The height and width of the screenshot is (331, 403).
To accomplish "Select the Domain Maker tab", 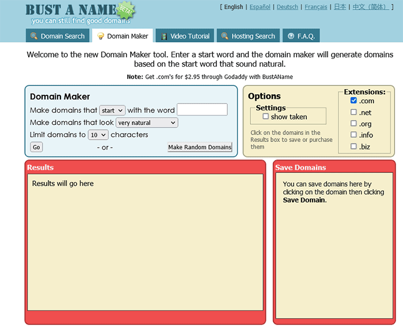I will coord(123,36).
